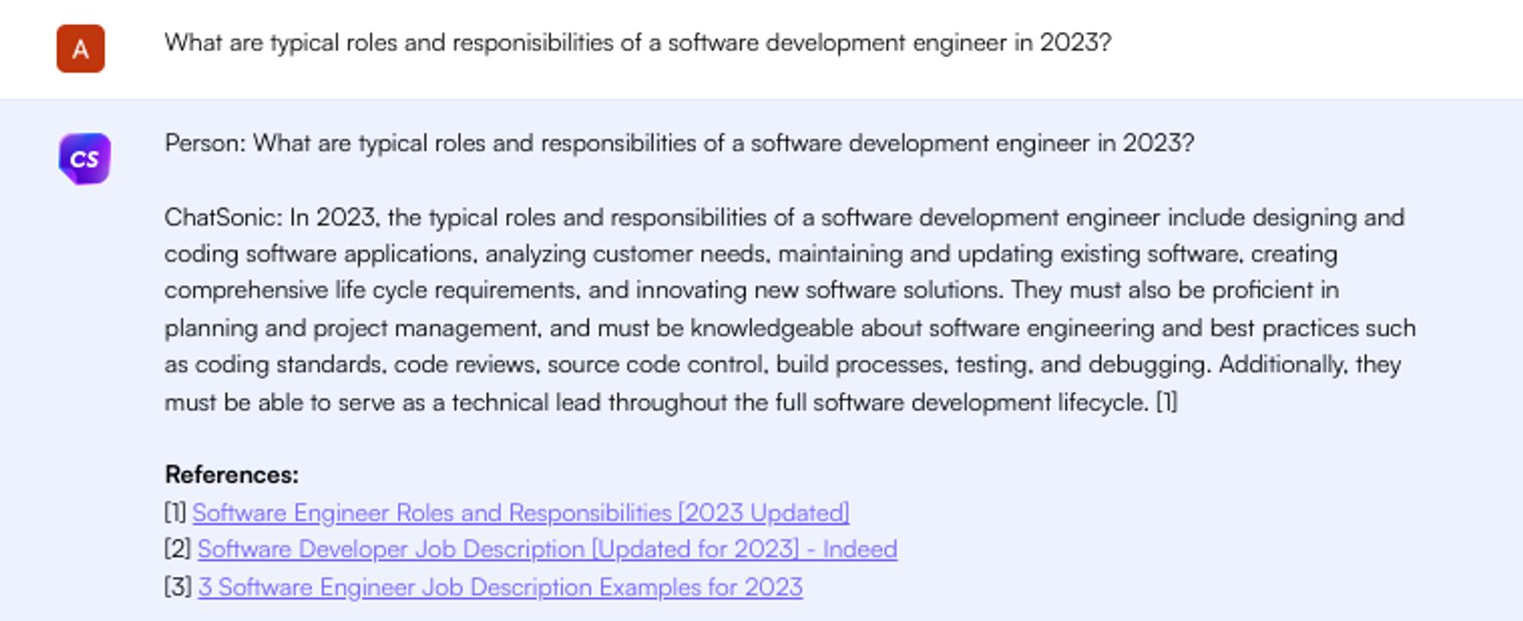The image size is (1523, 621).
Task: Click the inline [1] citation after "lifecycle."
Action: (x=1167, y=402)
